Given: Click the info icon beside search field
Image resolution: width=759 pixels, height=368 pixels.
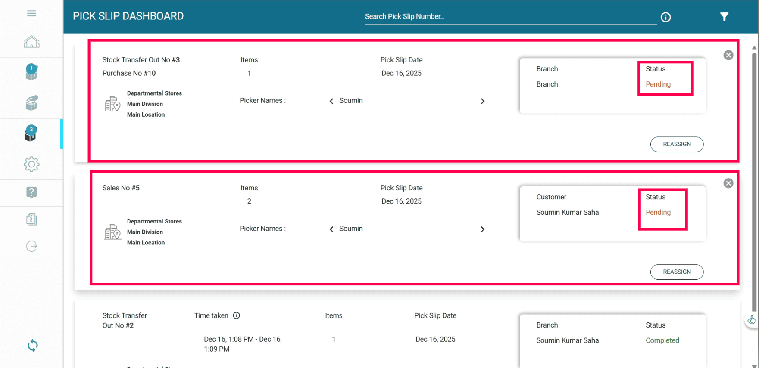Looking at the screenshot, I should coord(666,17).
